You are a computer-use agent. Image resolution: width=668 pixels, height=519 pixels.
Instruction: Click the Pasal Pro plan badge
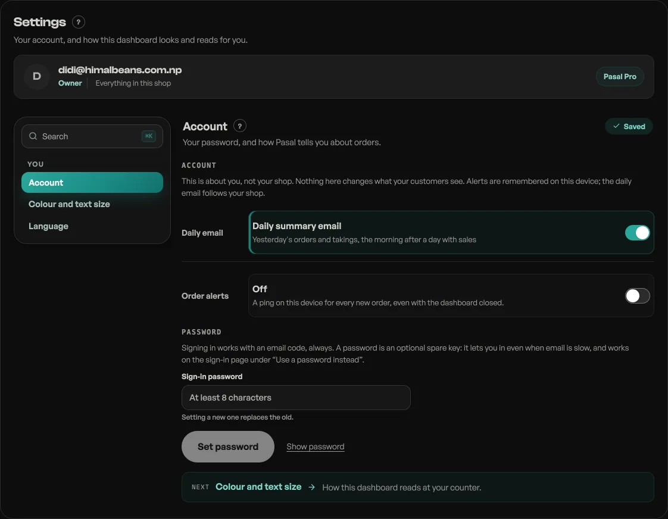(x=620, y=77)
